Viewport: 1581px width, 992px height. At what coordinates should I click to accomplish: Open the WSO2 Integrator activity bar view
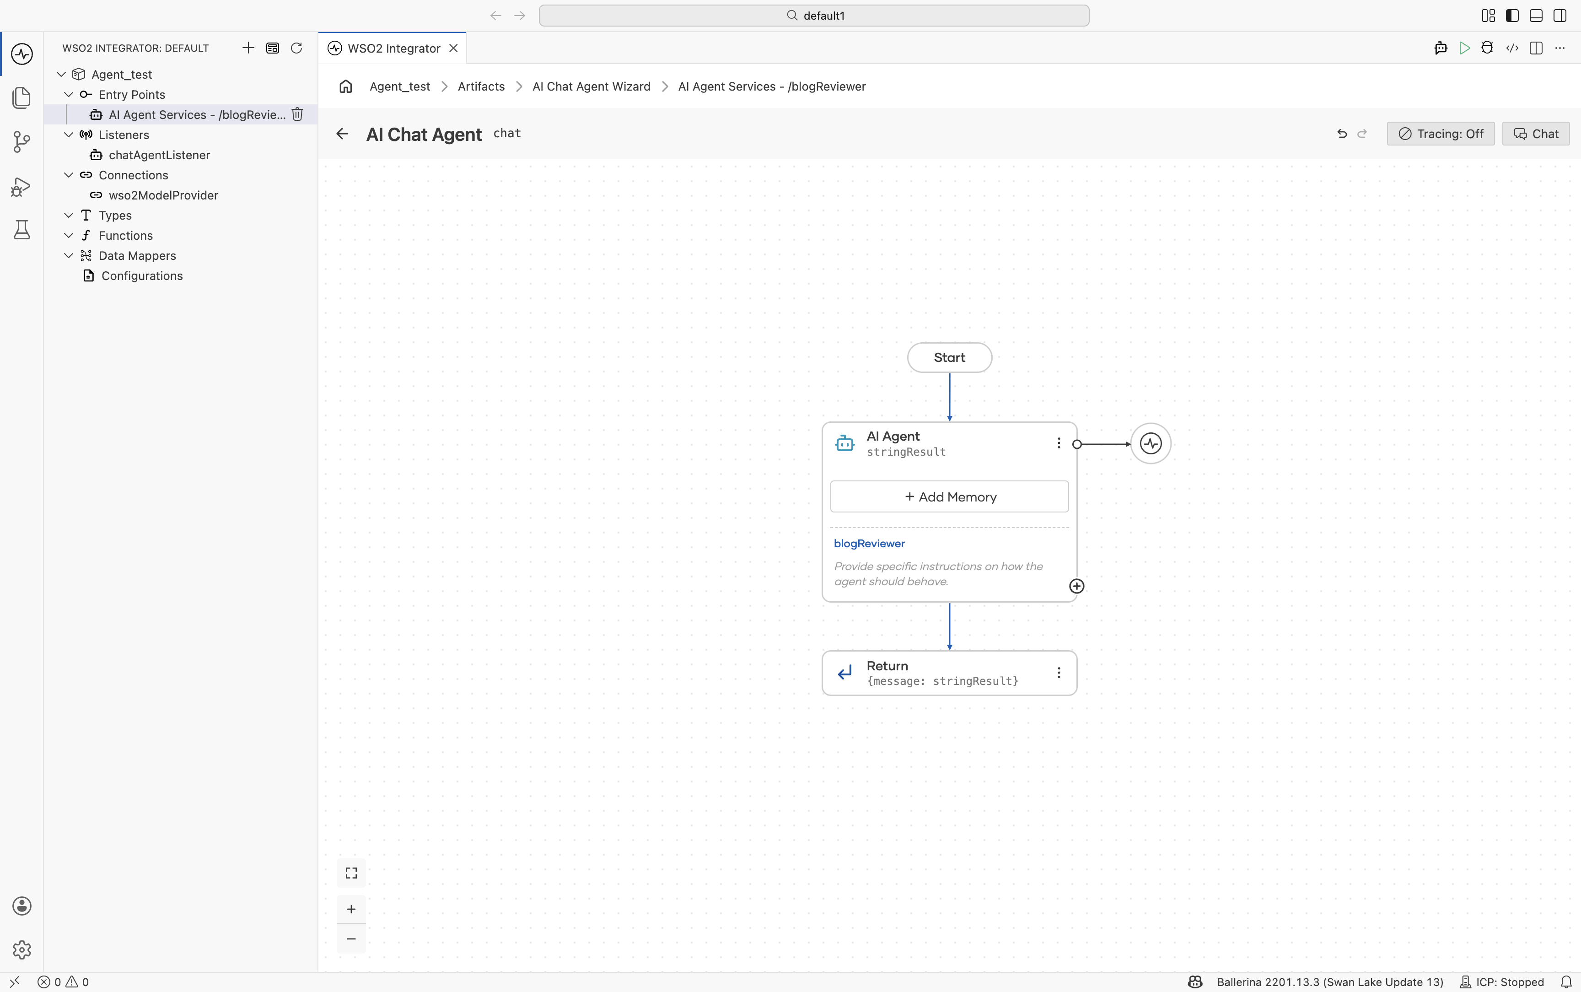coord(22,54)
